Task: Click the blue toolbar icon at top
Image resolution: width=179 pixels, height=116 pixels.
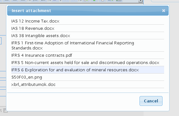Action: tap(55, 0)
